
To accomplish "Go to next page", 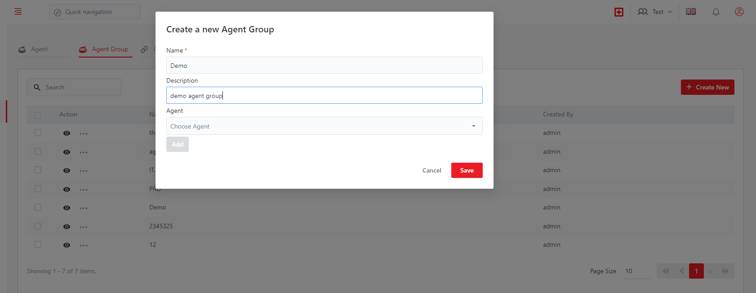I will [710, 271].
